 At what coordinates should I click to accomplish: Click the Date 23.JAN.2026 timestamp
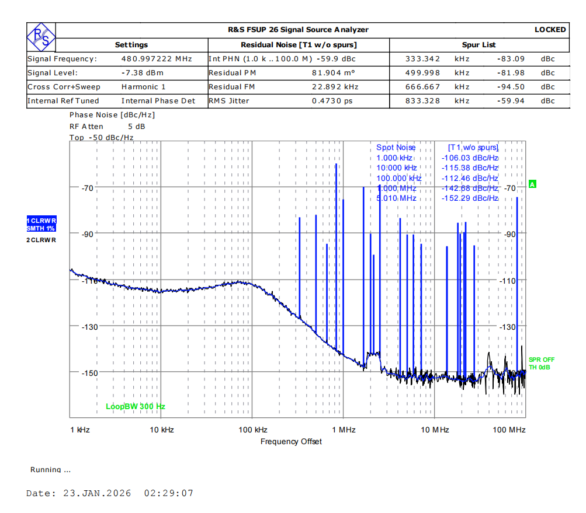click(110, 493)
